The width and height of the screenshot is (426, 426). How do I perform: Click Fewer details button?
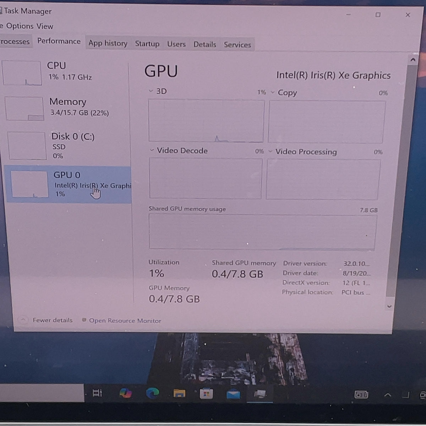(x=45, y=320)
